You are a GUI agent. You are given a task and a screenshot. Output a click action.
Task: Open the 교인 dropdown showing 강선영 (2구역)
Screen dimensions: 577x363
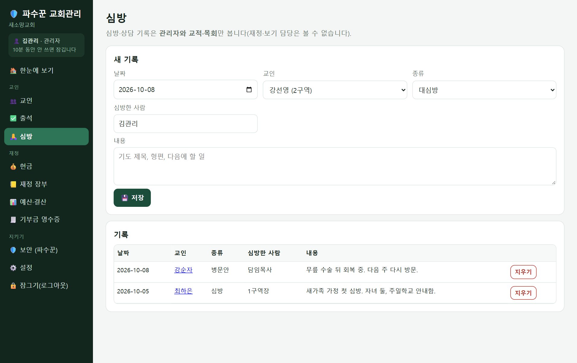(x=335, y=90)
